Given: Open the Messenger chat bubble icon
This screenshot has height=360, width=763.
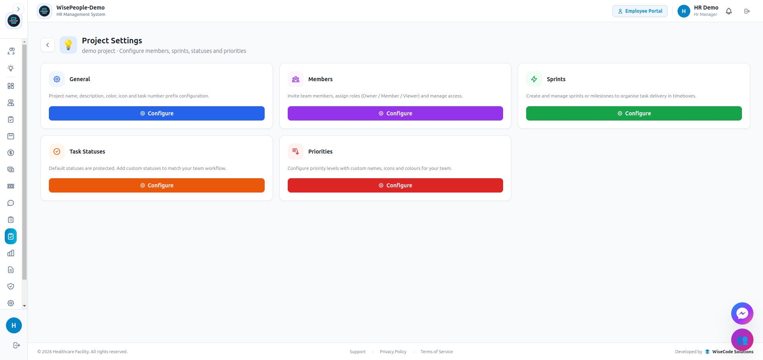Looking at the screenshot, I should [742, 313].
